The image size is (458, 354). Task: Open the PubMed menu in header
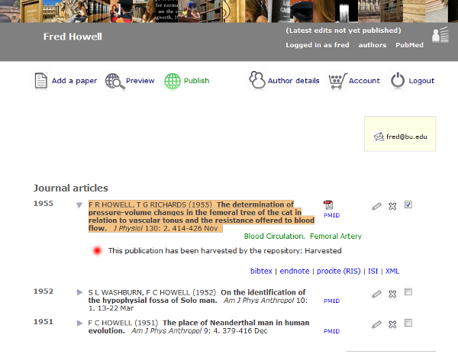click(x=409, y=46)
